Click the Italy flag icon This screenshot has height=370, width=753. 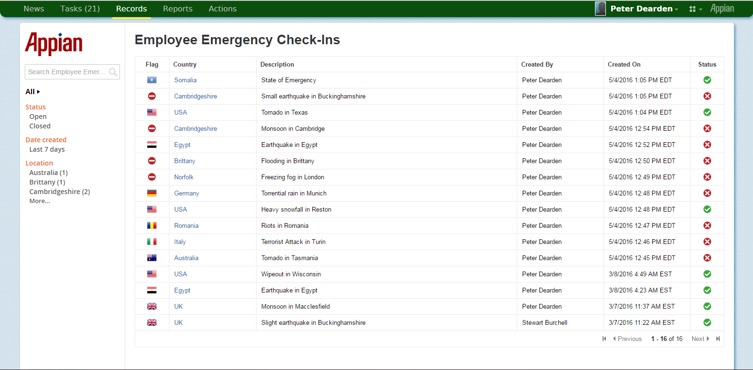(152, 242)
